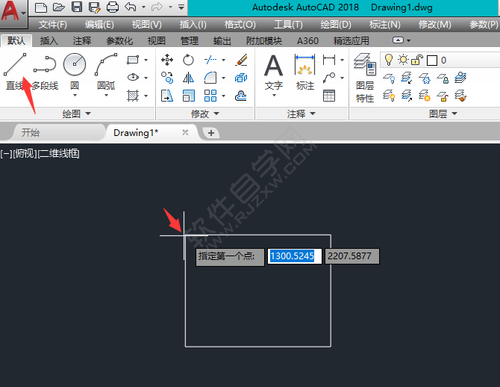Select the Rotate tool icon
The width and height of the screenshot is (500, 387).
(188, 60)
